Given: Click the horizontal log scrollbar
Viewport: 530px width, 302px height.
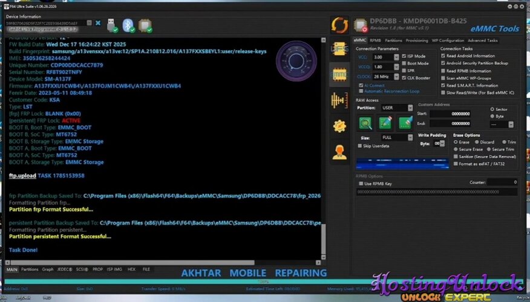Looking at the screenshot, I should tap(132, 263).
